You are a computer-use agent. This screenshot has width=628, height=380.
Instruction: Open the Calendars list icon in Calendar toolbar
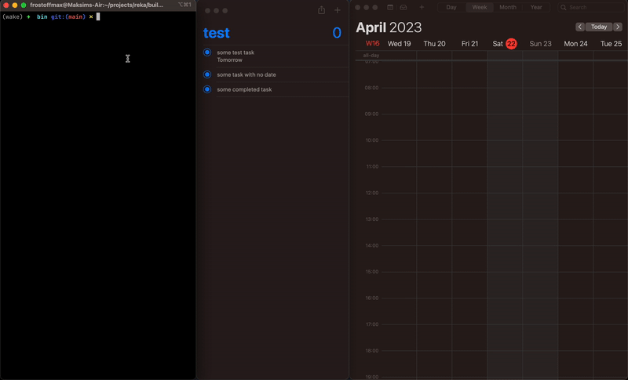click(x=390, y=7)
